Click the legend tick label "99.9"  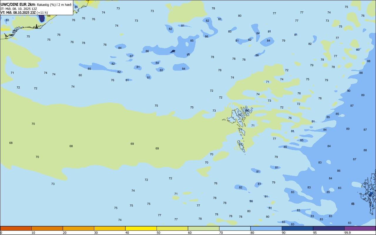(348, 233)
